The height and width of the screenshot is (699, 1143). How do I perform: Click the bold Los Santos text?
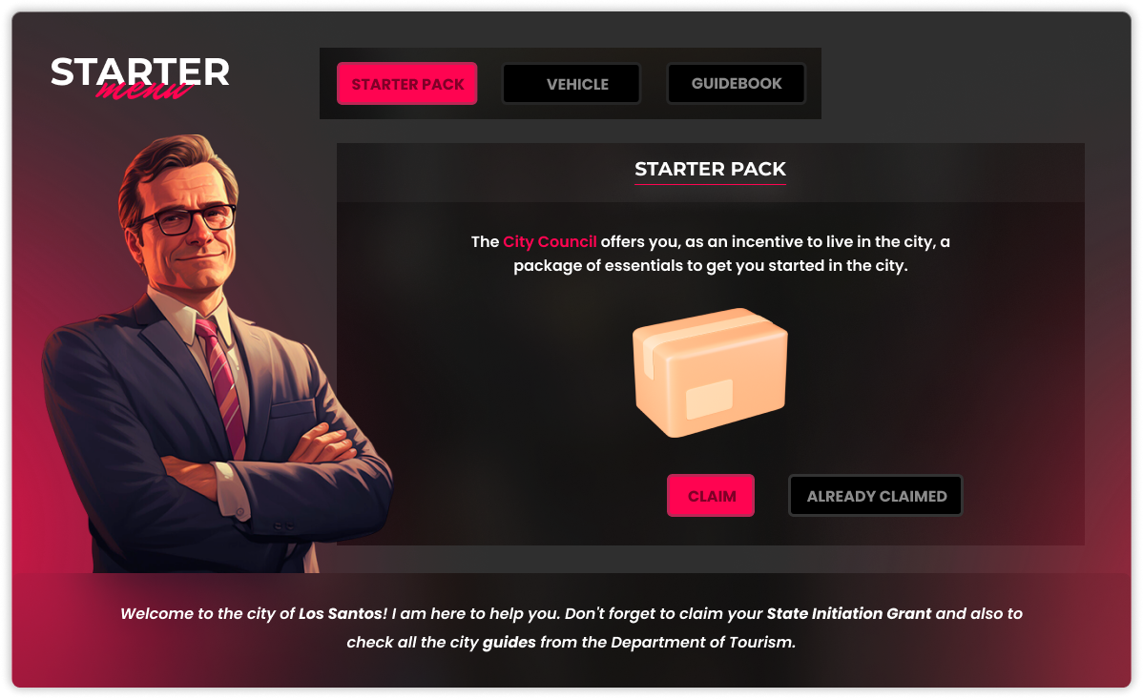coord(343,614)
